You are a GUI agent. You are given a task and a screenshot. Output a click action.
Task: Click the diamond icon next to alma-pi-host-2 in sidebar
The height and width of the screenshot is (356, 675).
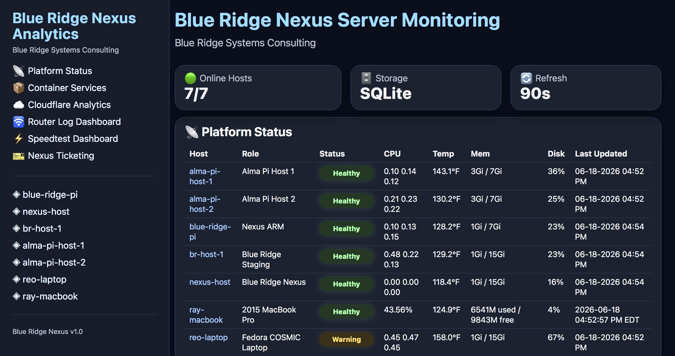pyautogui.click(x=16, y=262)
